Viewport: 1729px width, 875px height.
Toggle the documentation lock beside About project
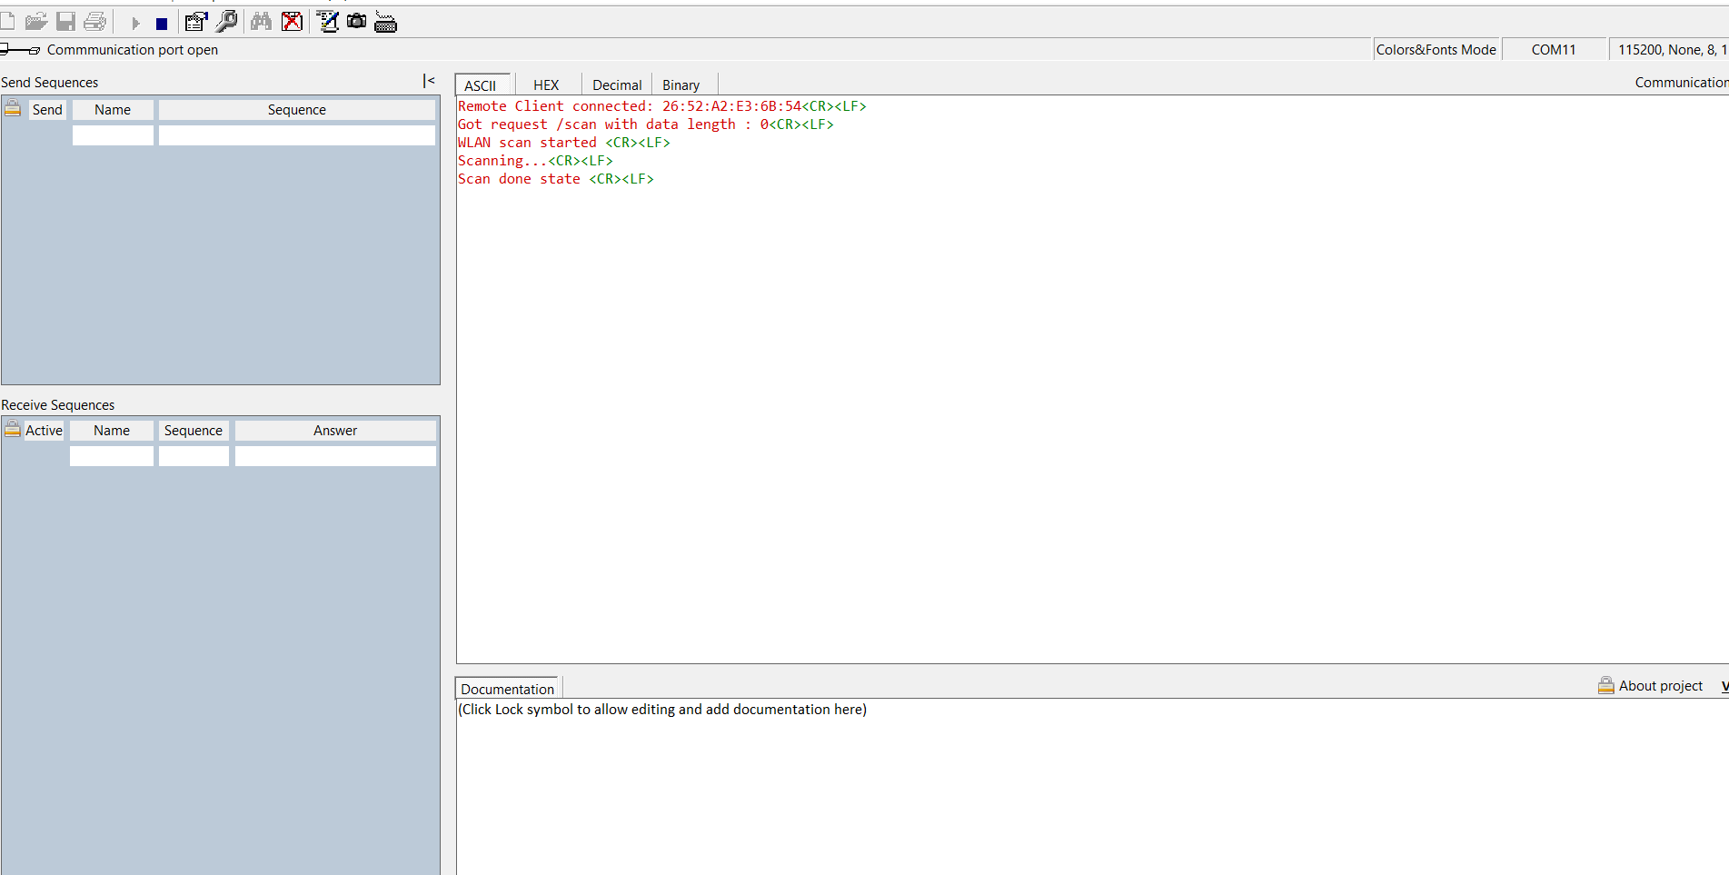[x=1605, y=686]
